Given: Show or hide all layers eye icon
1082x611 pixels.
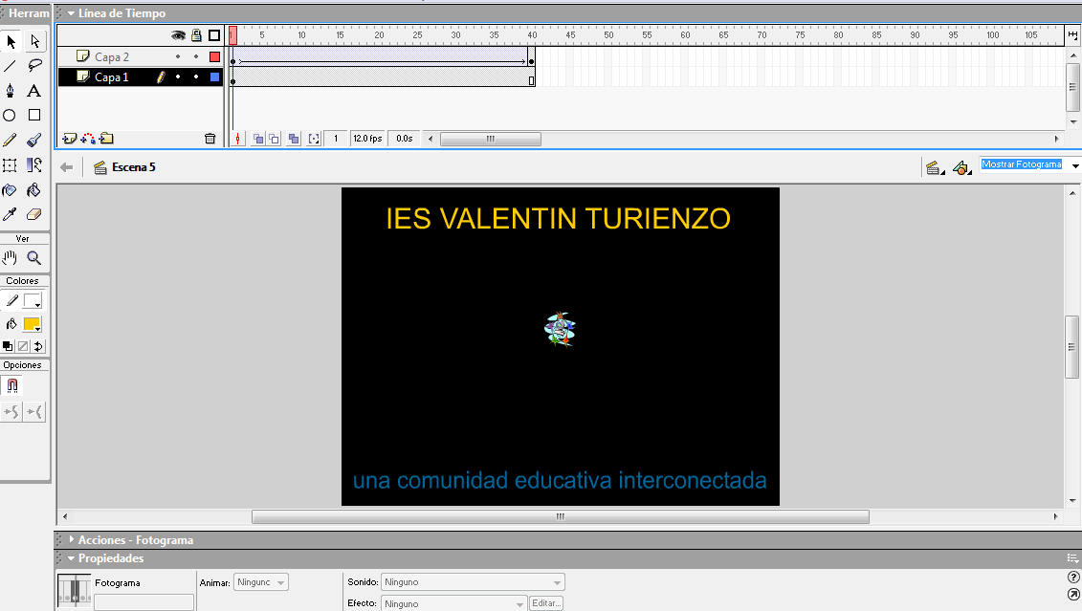Looking at the screenshot, I should coord(178,35).
